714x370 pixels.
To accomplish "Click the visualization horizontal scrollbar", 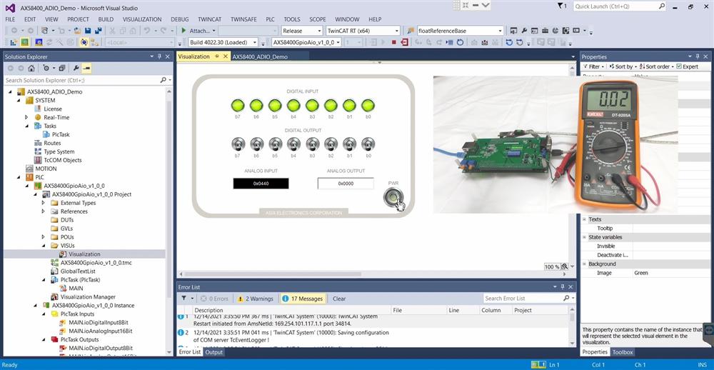I will [x=273, y=274].
